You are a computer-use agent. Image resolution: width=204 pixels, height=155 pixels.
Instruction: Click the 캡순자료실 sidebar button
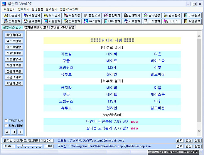14,71
